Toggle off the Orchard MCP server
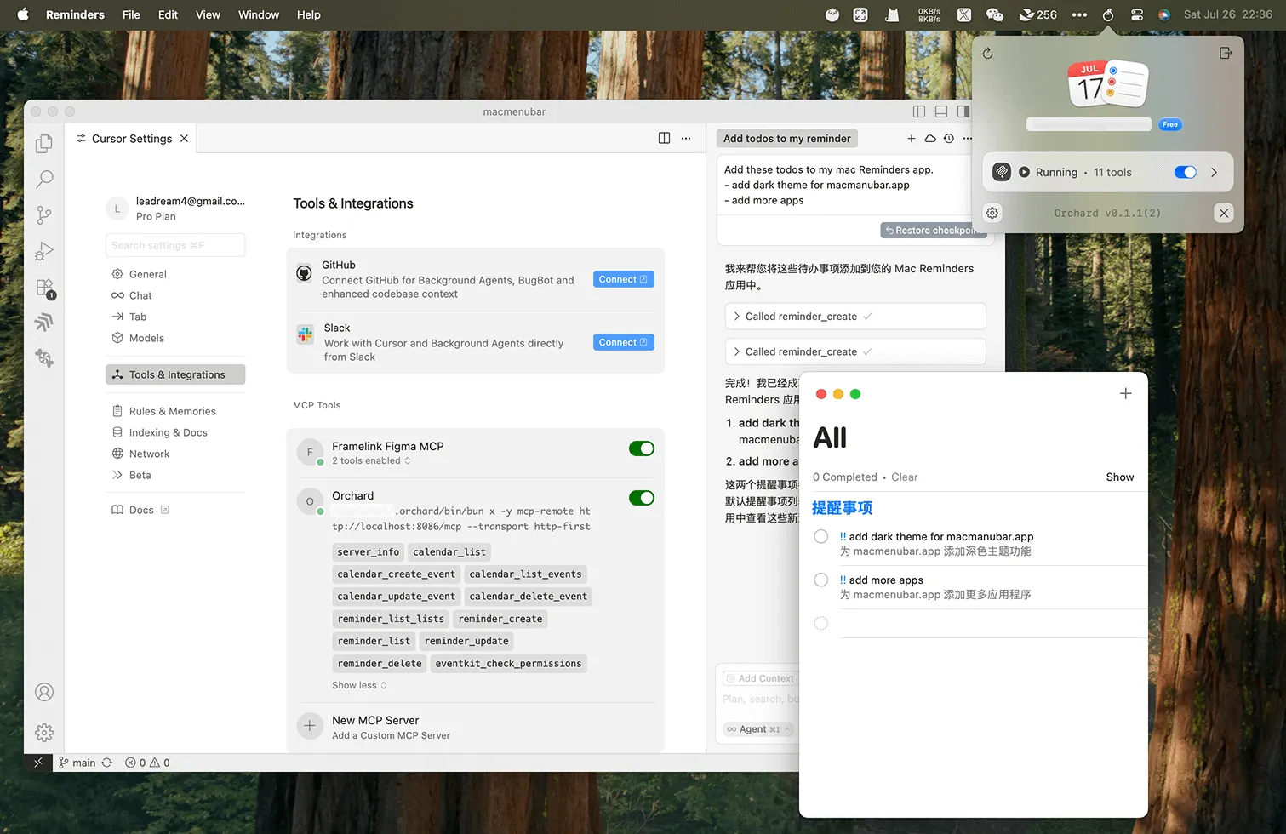Screen dimensions: 1286x834 (x=641, y=498)
